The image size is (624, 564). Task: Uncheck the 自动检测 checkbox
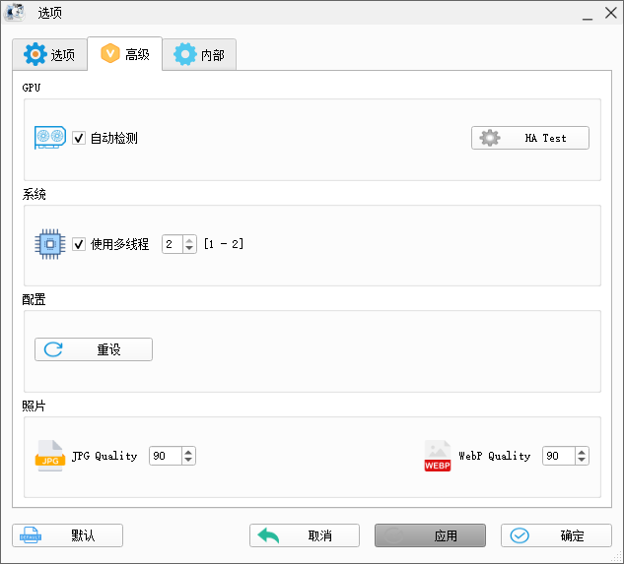tap(79, 139)
